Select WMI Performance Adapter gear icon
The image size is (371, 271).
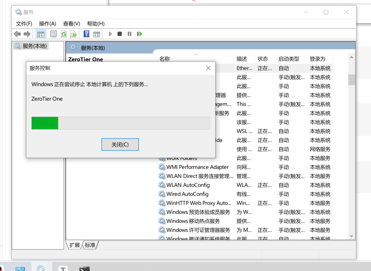162,167
